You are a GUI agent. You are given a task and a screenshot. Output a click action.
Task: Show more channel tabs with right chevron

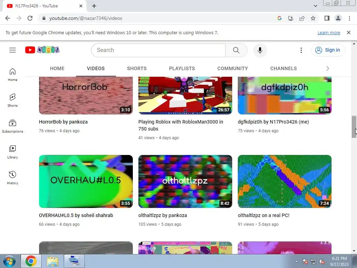(327, 68)
